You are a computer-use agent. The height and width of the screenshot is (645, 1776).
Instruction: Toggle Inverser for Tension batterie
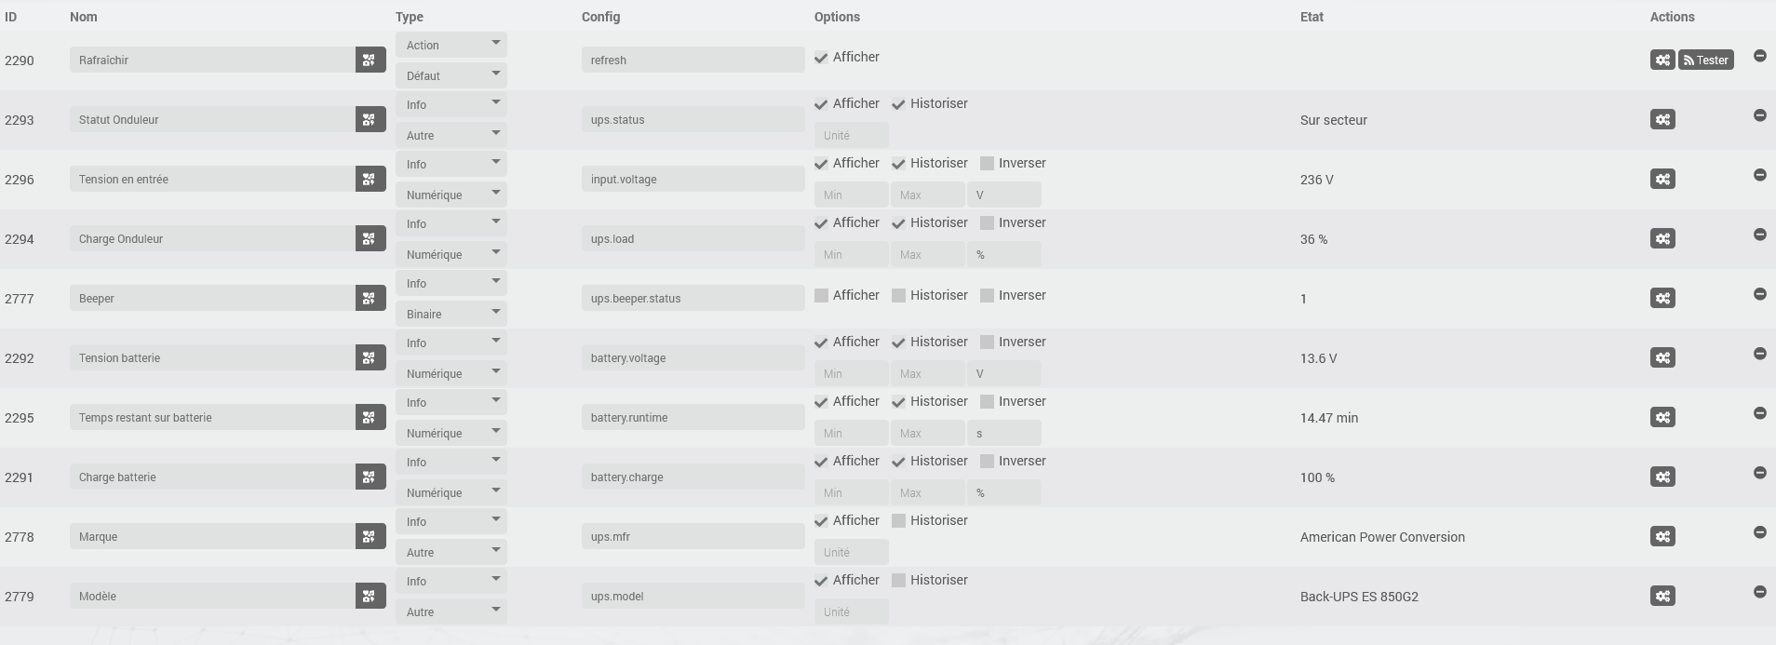point(987,343)
